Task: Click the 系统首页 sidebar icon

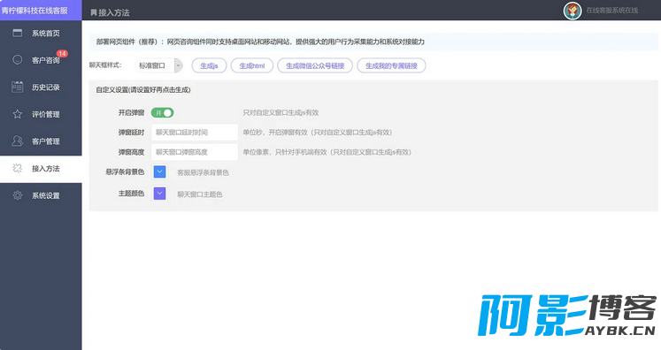Action: (x=18, y=33)
